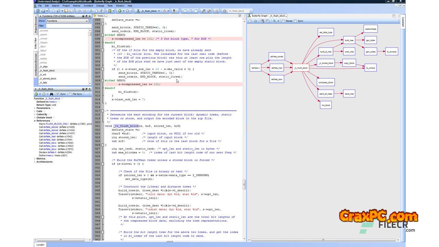This screenshot has width=439, height=247.
Task: Collapse the References tree node
Action: tap(35, 121)
